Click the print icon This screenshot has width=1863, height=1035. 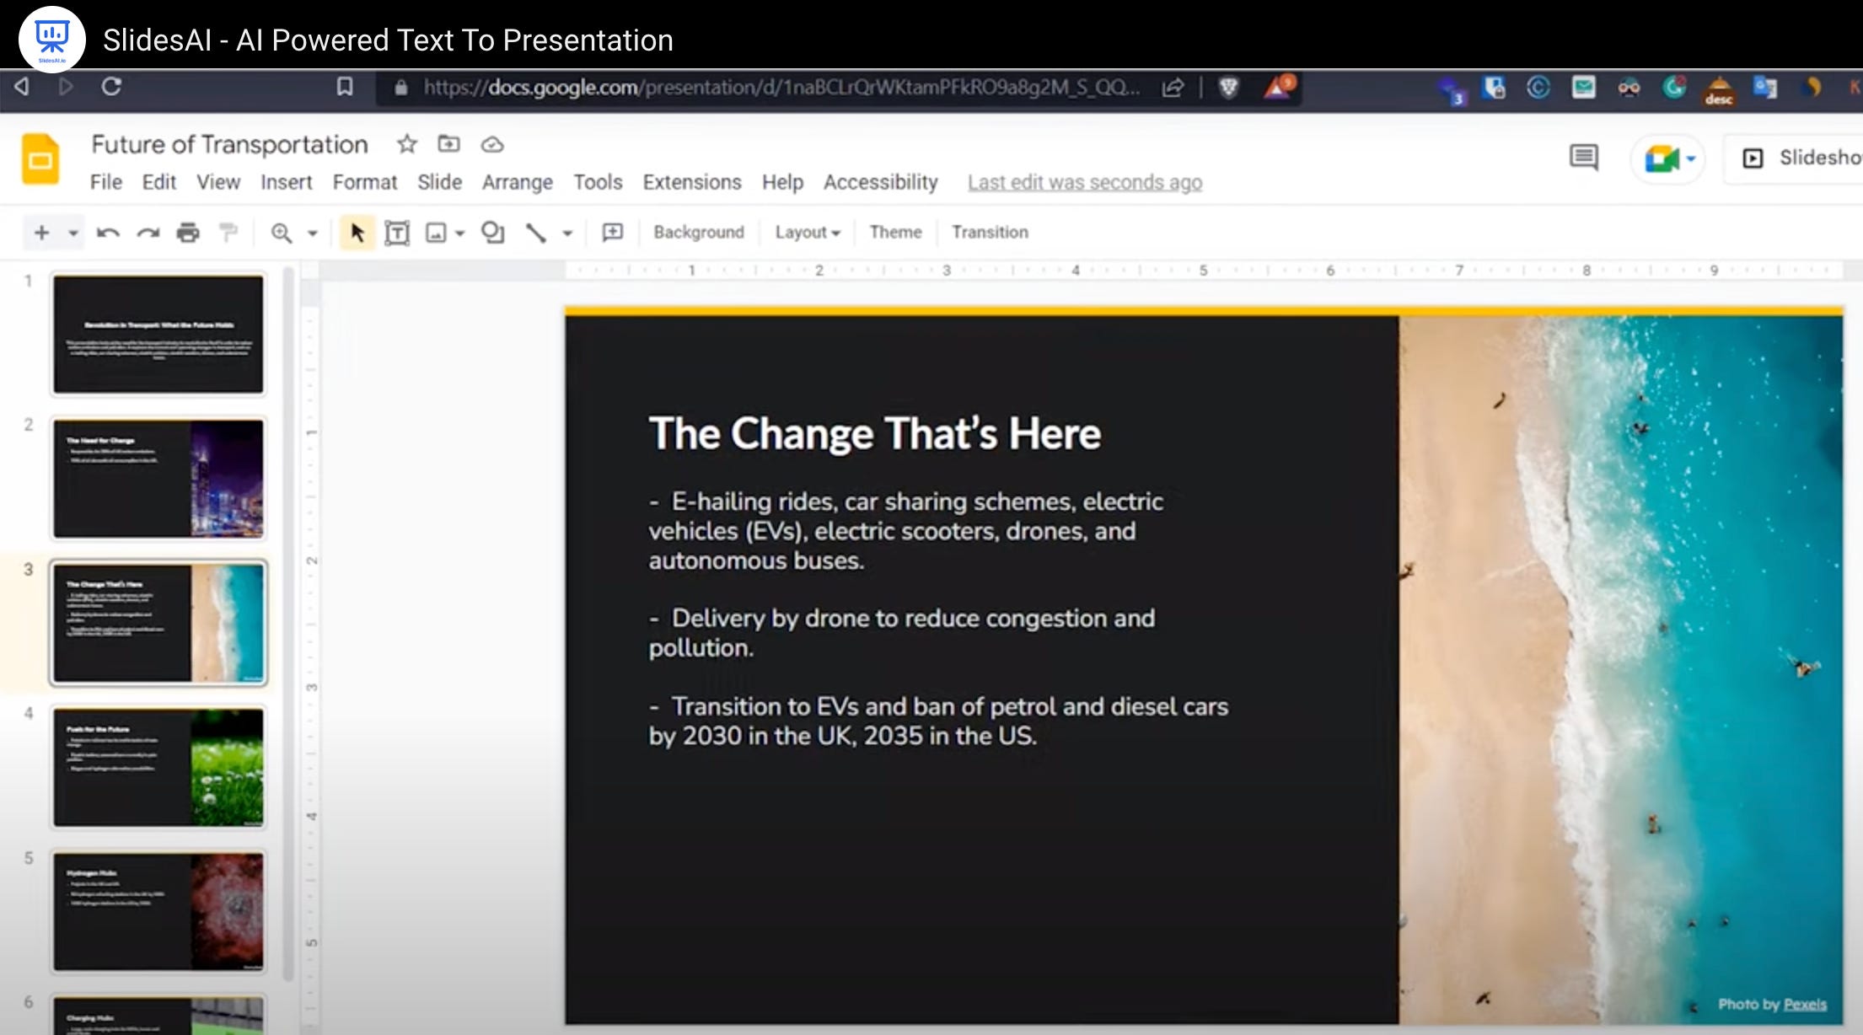coord(188,233)
